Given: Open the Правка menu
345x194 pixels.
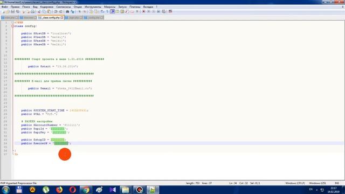Looking at the screenshot, I should click(15, 7).
